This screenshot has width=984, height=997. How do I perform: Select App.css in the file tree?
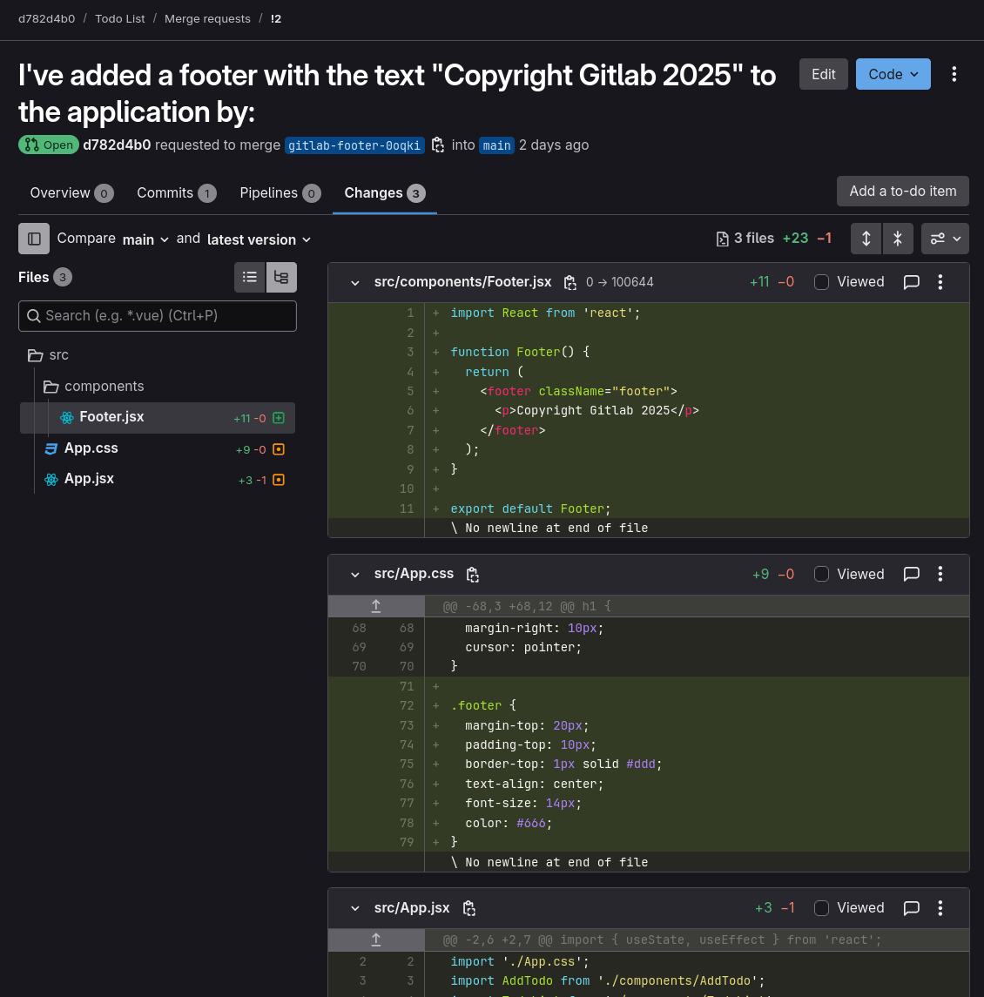point(158,449)
